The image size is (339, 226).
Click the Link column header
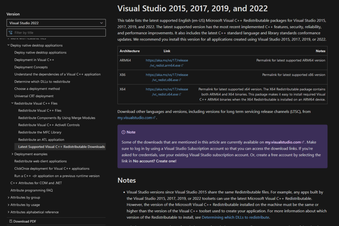pyautogui.click(x=167, y=51)
